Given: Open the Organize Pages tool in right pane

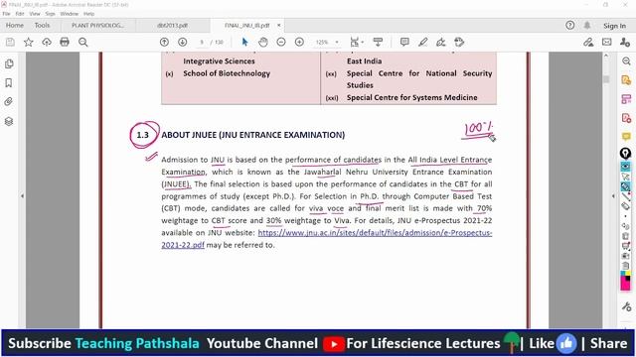Looking at the screenshot, I should pyautogui.click(x=626, y=99).
